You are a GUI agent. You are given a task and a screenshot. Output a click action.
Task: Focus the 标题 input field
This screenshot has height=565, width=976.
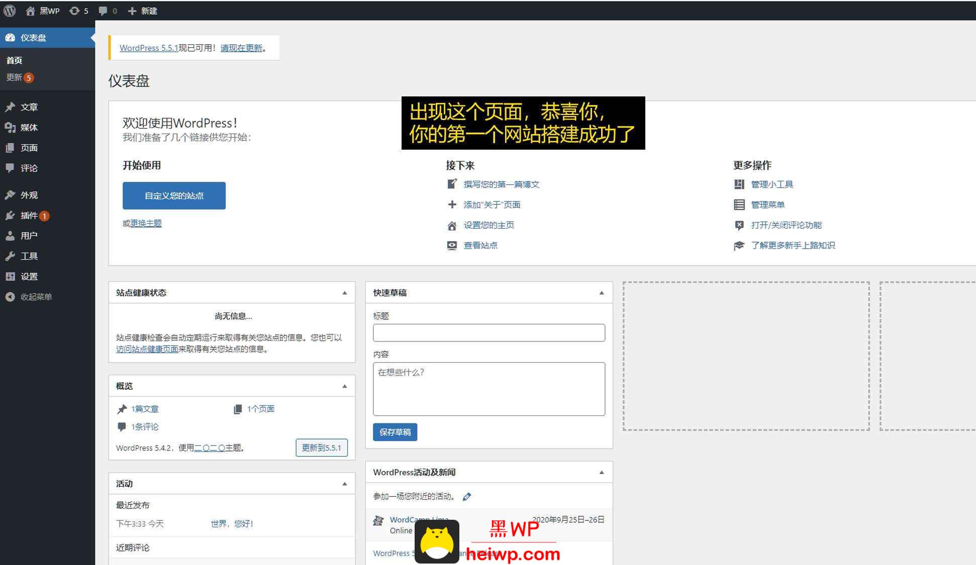(489, 333)
